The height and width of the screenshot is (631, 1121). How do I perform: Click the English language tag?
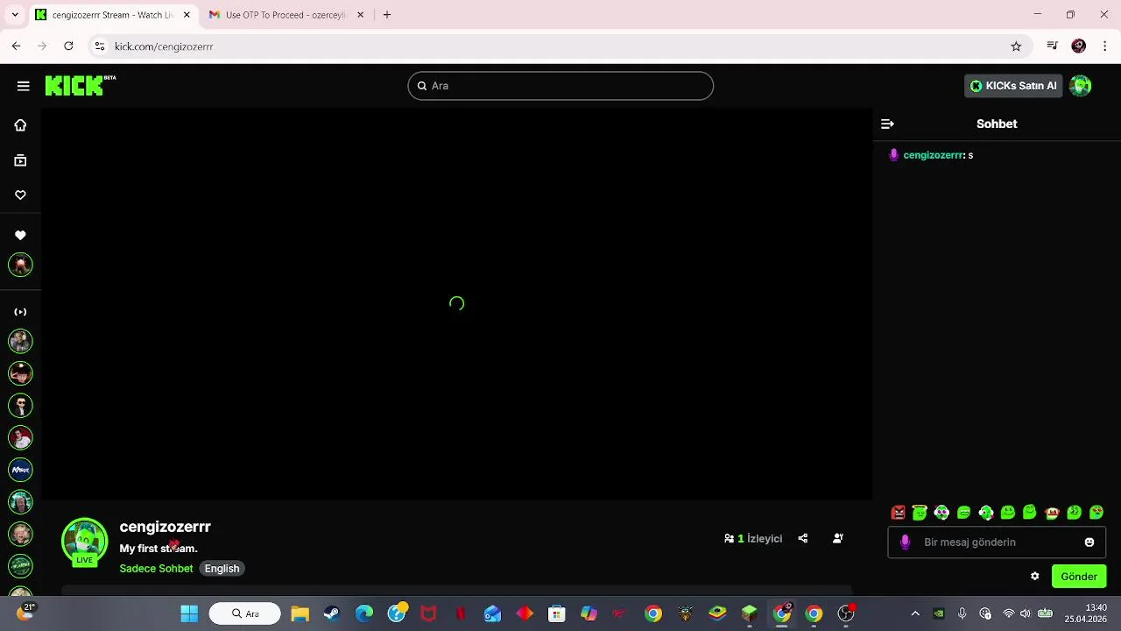tap(222, 569)
